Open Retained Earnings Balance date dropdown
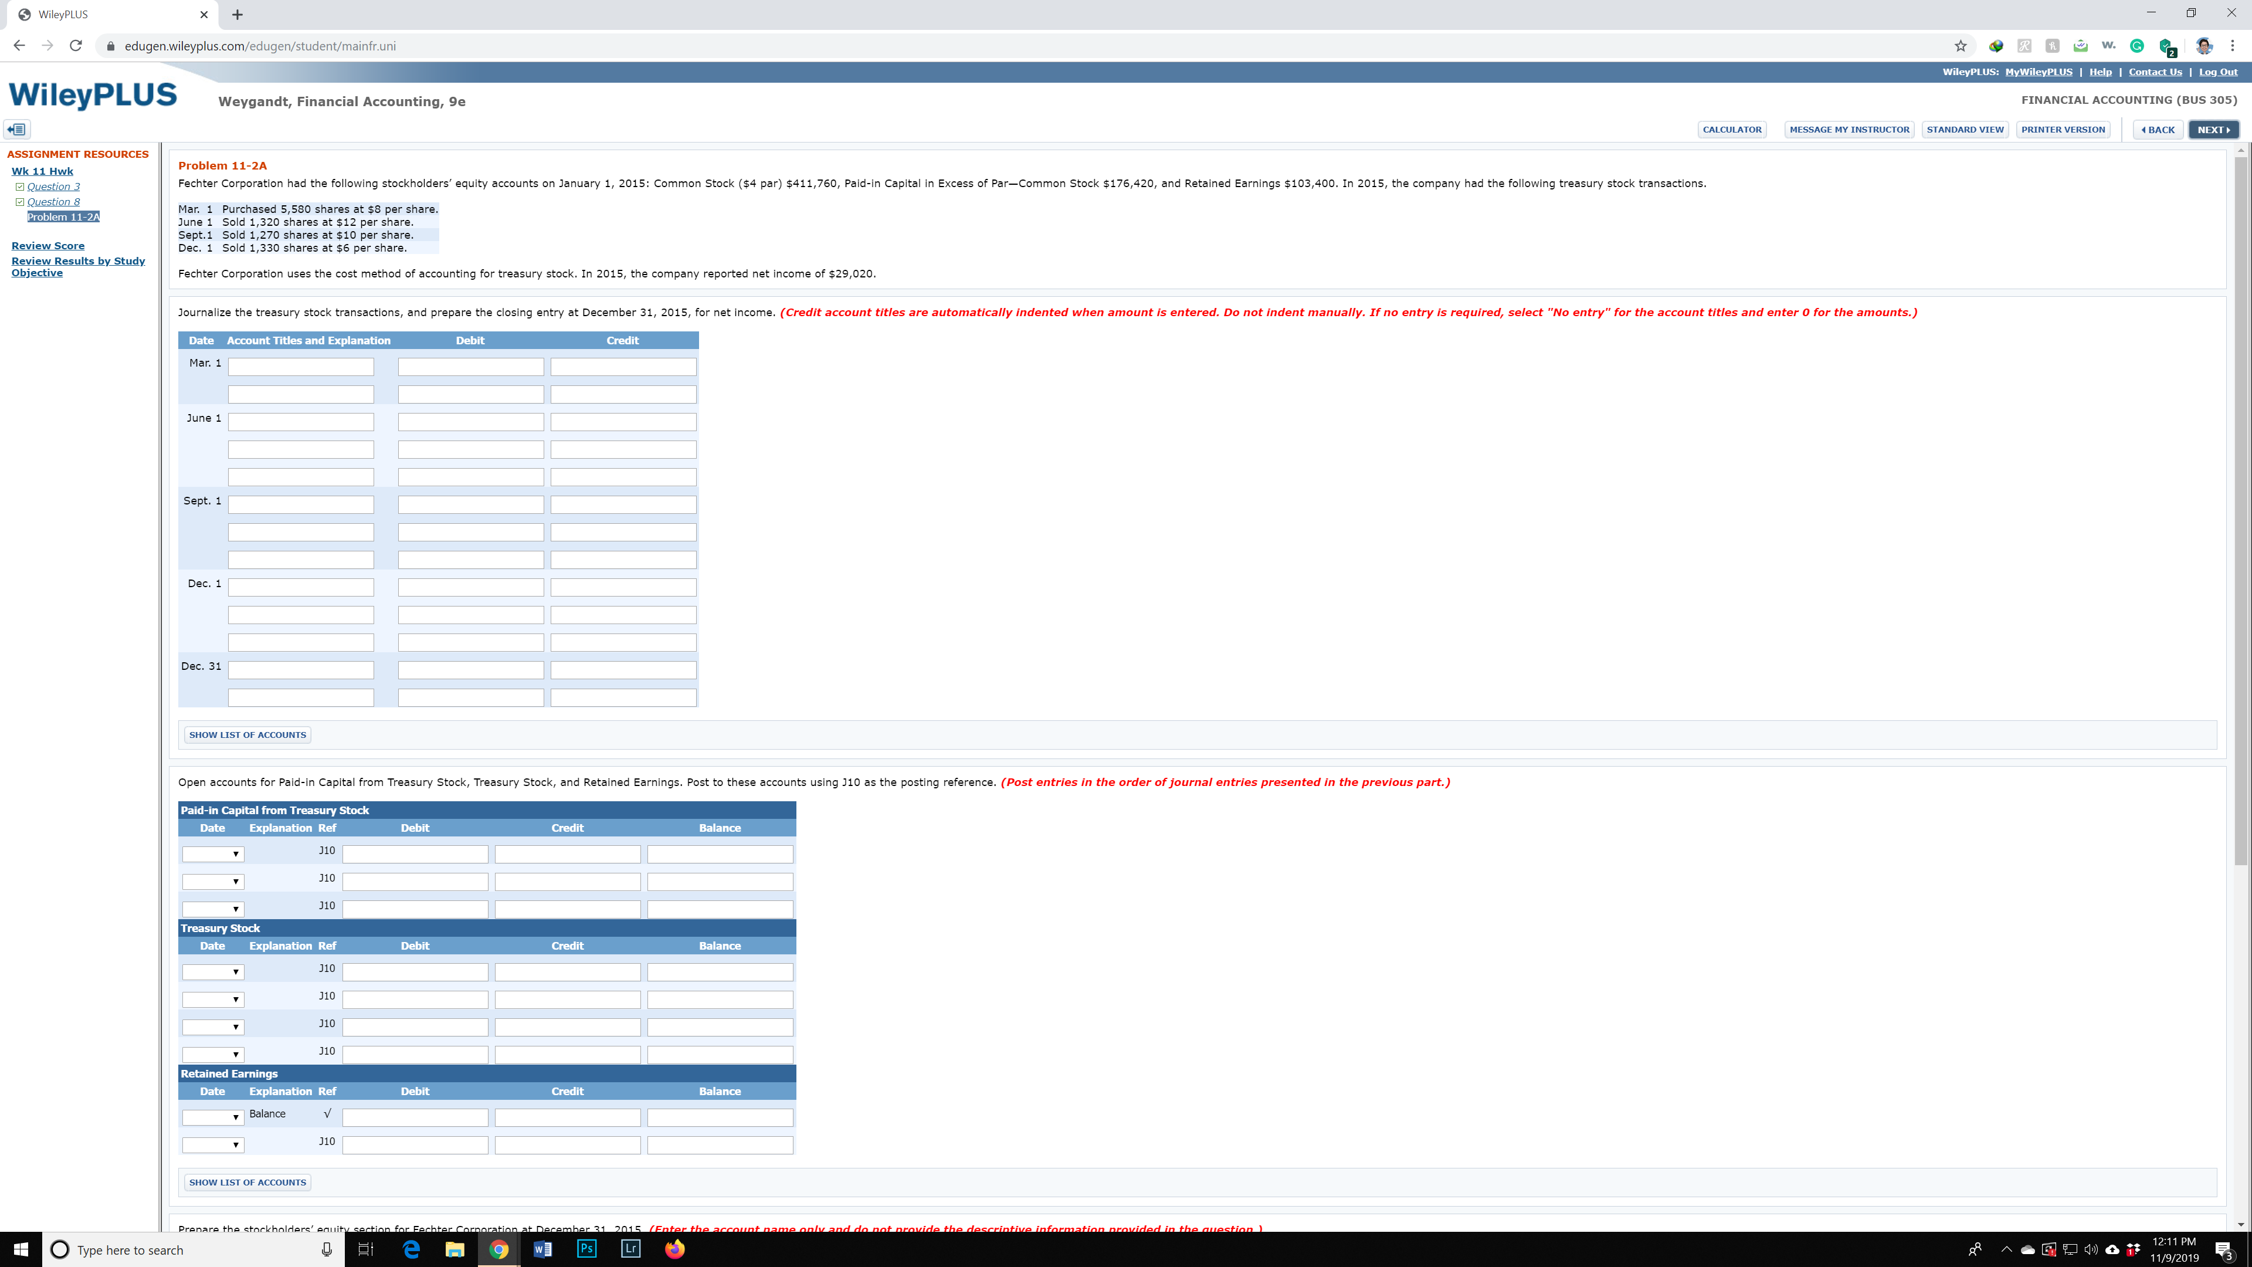This screenshot has height=1267, width=2252. click(212, 1117)
